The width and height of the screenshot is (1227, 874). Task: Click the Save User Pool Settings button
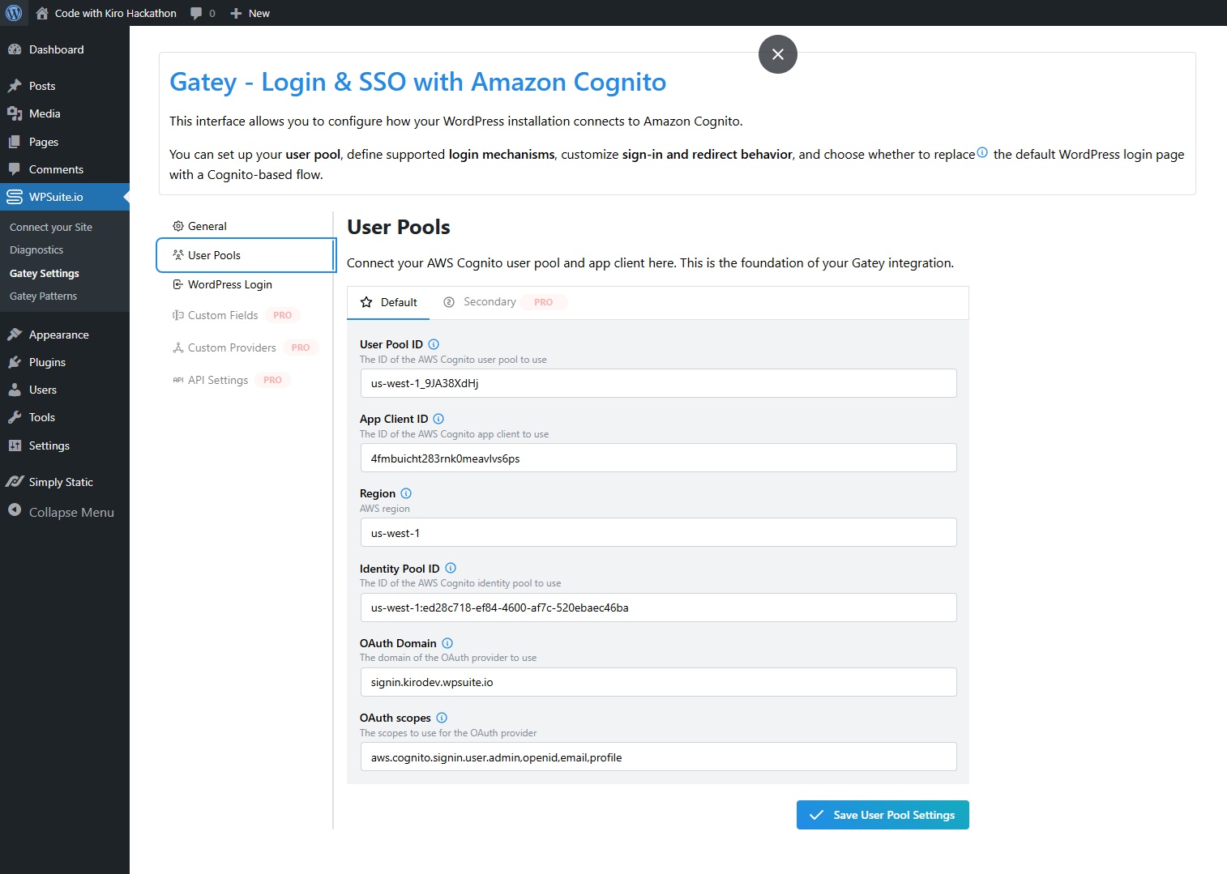(x=883, y=815)
